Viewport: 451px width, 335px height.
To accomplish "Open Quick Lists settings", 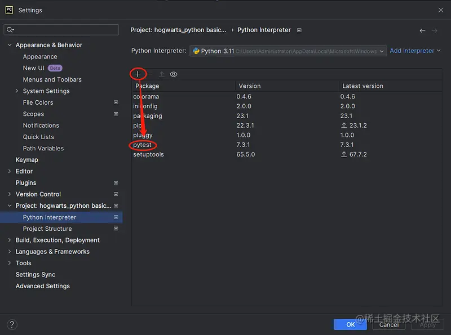I will [38, 137].
